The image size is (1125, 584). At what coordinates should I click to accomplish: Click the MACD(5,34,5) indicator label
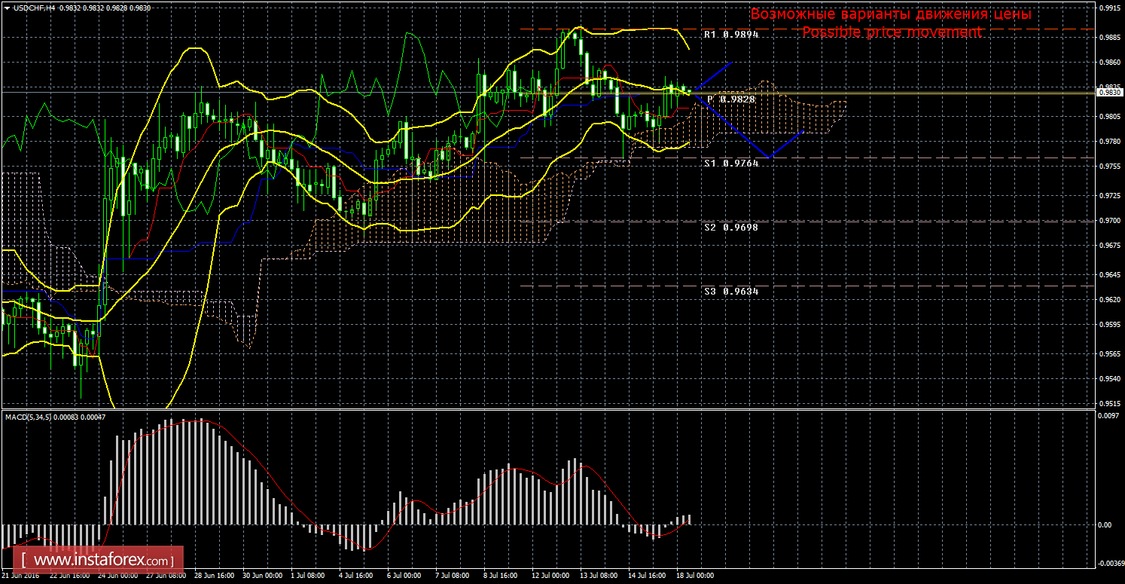click(29, 417)
